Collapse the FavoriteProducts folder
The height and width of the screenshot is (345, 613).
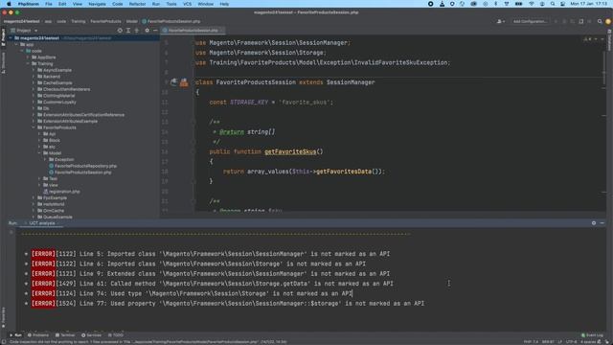pos(34,127)
